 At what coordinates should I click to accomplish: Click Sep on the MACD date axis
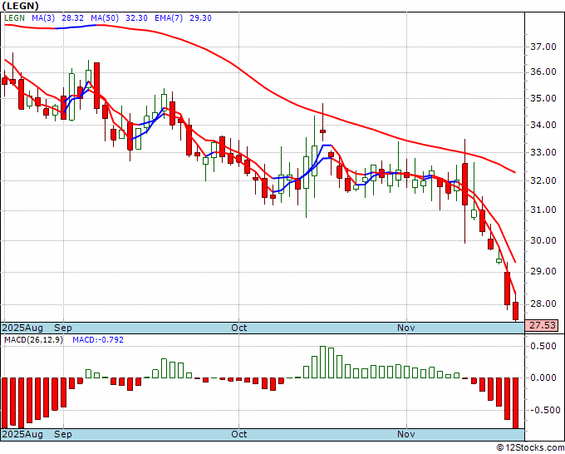[x=63, y=434]
